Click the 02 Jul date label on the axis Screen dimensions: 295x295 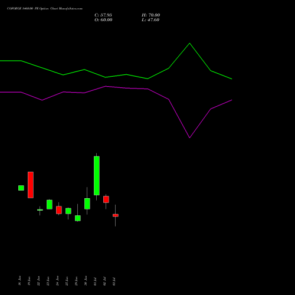[x=104, y=281]
